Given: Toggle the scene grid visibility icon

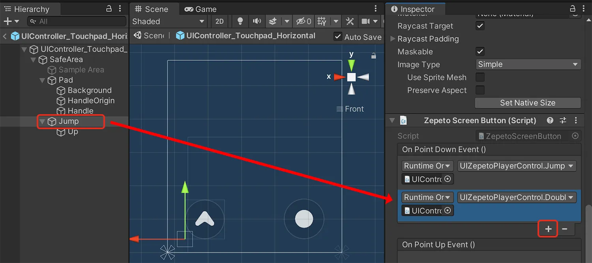Looking at the screenshot, I should coord(322,21).
